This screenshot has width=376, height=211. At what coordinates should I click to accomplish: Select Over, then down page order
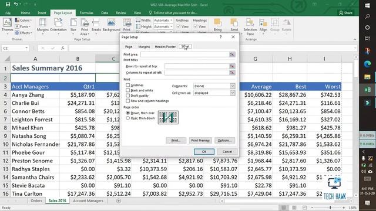(128, 118)
